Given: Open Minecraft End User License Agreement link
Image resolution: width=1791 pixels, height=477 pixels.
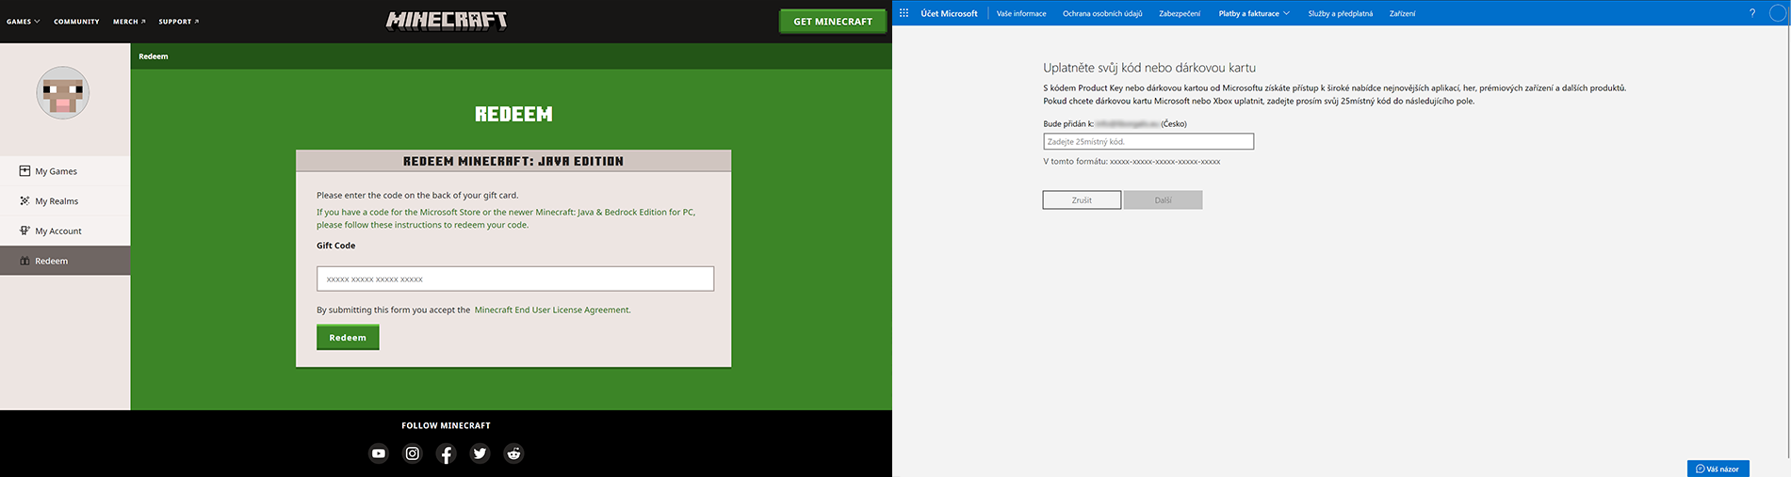Looking at the screenshot, I should click(x=552, y=310).
